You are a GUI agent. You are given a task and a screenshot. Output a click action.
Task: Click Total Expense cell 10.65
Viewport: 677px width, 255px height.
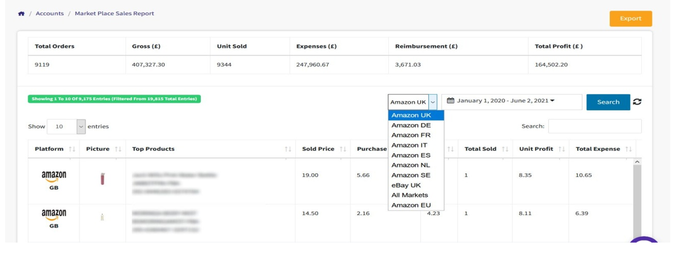pyautogui.click(x=584, y=175)
